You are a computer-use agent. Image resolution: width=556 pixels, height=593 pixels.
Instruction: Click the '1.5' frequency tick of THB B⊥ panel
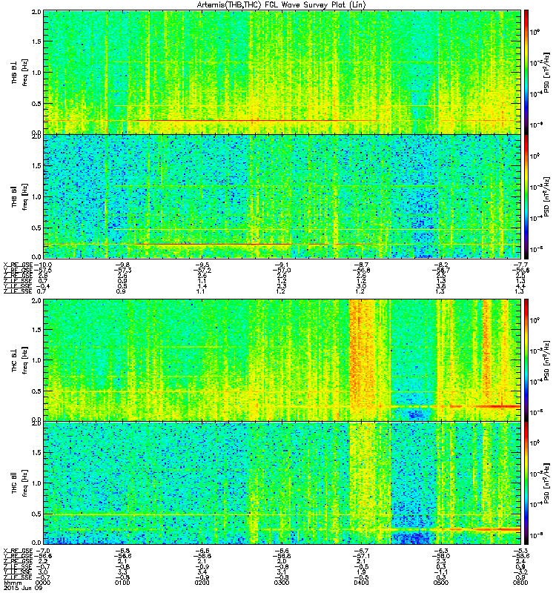tap(36, 42)
